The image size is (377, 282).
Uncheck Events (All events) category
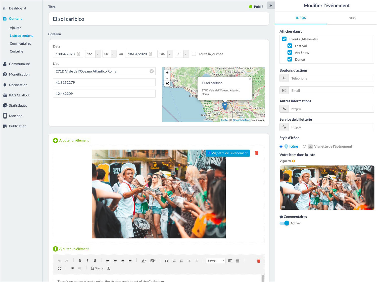tap(284, 39)
